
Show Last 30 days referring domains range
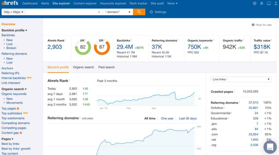[188, 118]
